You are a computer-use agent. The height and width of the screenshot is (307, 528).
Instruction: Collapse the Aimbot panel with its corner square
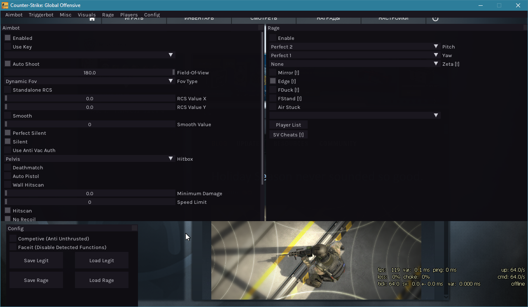(x=261, y=28)
